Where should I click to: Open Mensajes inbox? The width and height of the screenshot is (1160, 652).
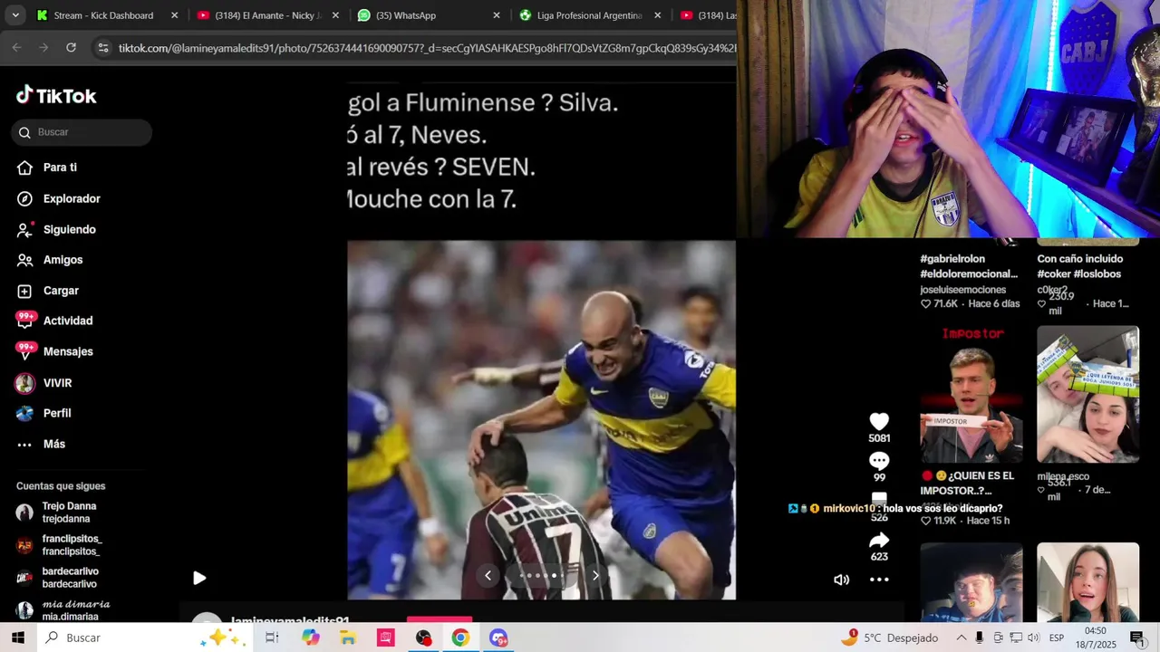tap(54, 351)
